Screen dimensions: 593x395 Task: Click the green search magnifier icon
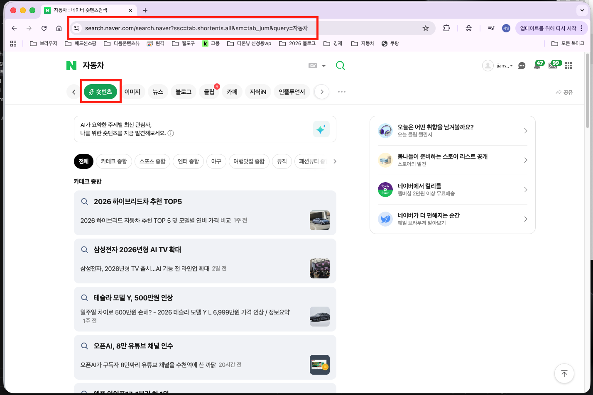pos(341,65)
